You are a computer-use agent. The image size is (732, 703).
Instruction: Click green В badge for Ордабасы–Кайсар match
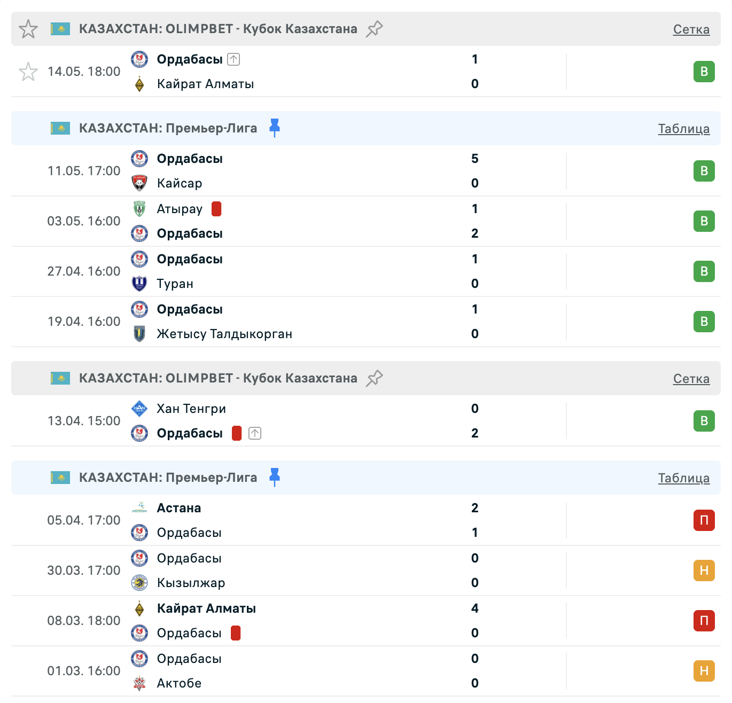pyautogui.click(x=704, y=171)
